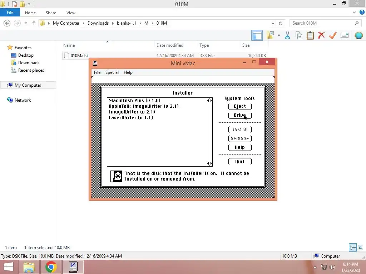Expand chevron after blanks-1.1 in breadcrumb
The width and height of the screenshot is (366, 274).
(x=140, y=23)
